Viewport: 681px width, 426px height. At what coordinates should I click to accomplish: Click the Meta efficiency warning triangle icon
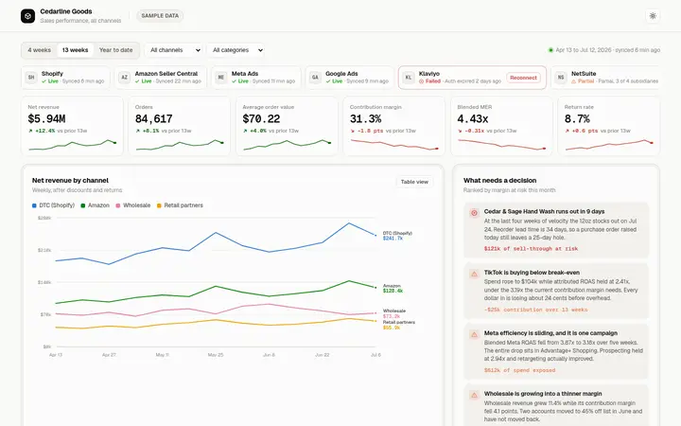474,334
